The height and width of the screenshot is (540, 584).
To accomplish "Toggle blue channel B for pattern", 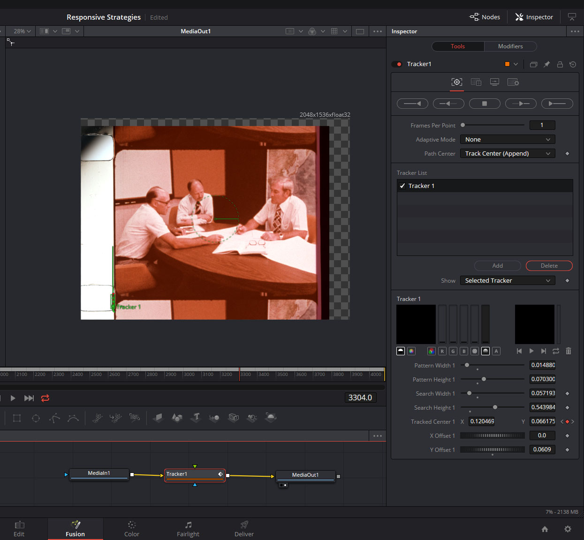I will tap(464, 351).
